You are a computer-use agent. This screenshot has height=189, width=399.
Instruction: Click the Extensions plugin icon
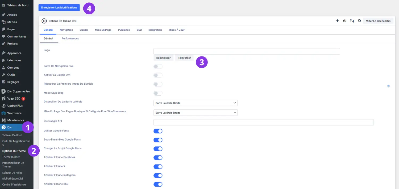click(3, 60)
